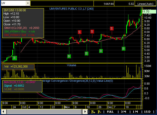Click the Open =10.90 readout
Image resolution: width=157 pixels, height=115 pixels.
click(12, 21)
